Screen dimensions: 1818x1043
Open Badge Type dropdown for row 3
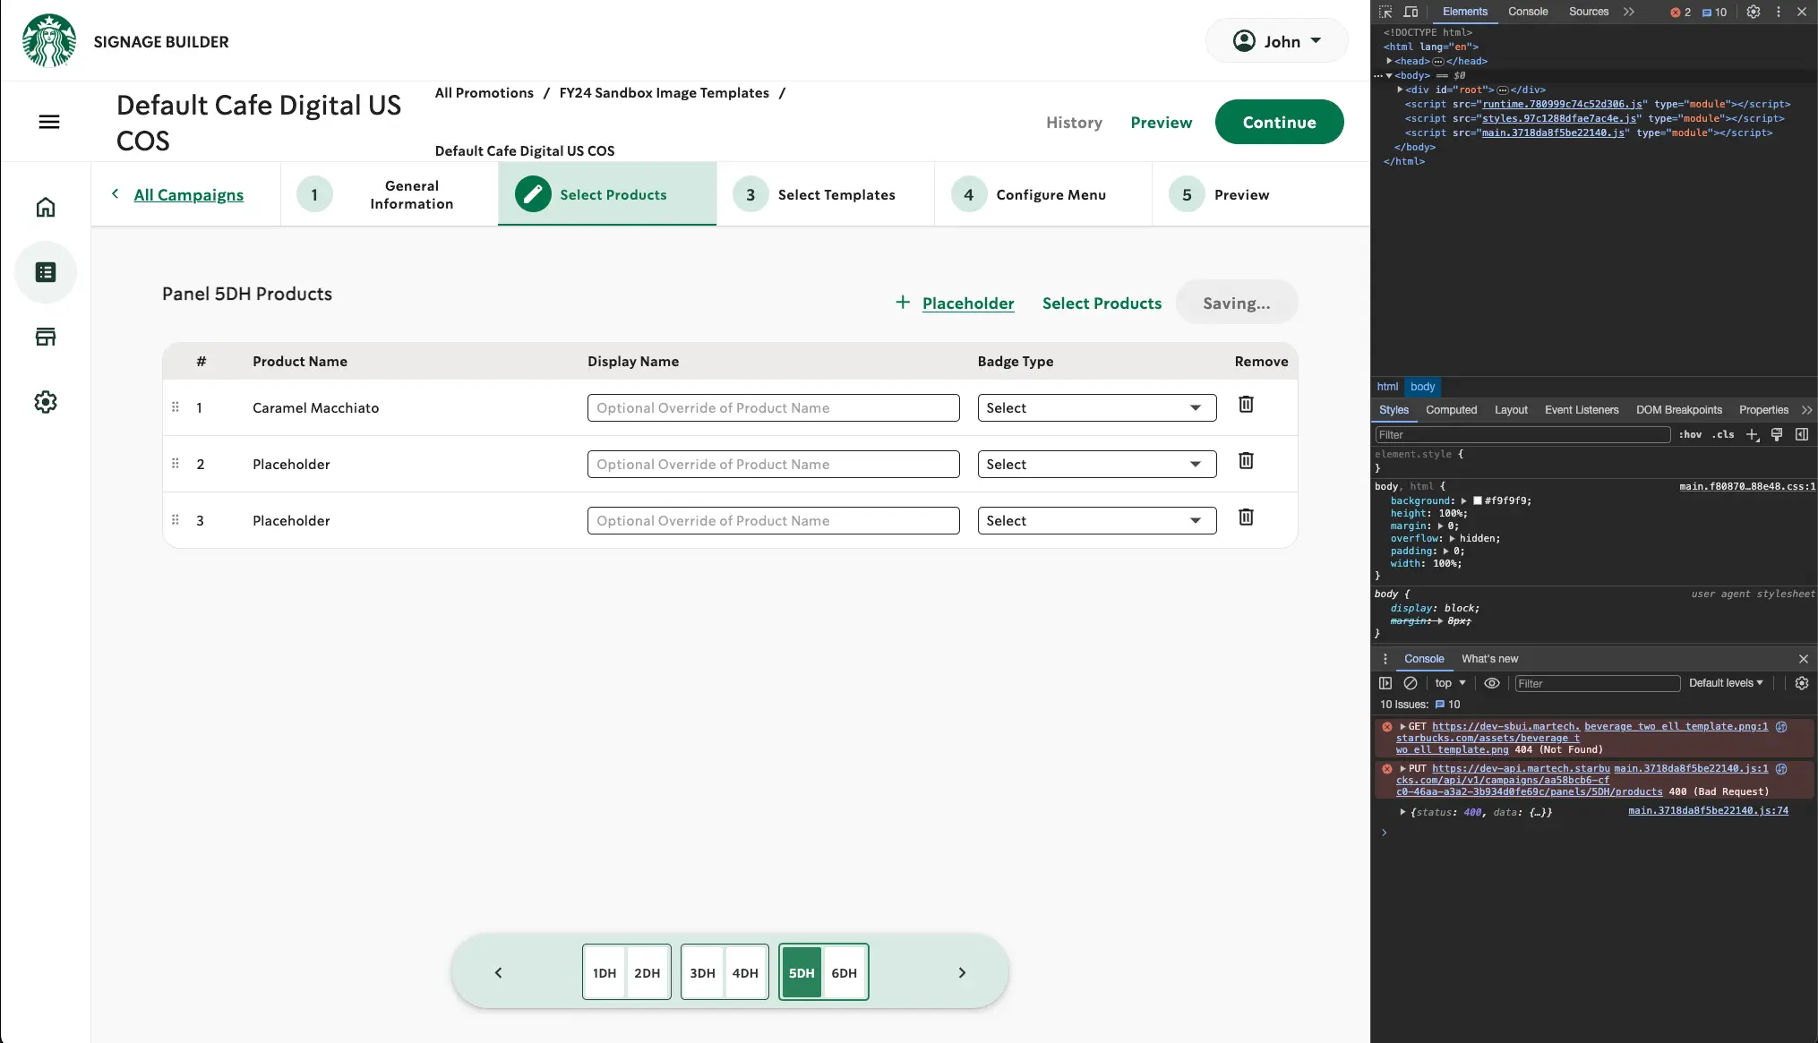coord(1097,520)
